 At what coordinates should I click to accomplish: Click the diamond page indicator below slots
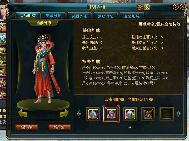[130, 127]
